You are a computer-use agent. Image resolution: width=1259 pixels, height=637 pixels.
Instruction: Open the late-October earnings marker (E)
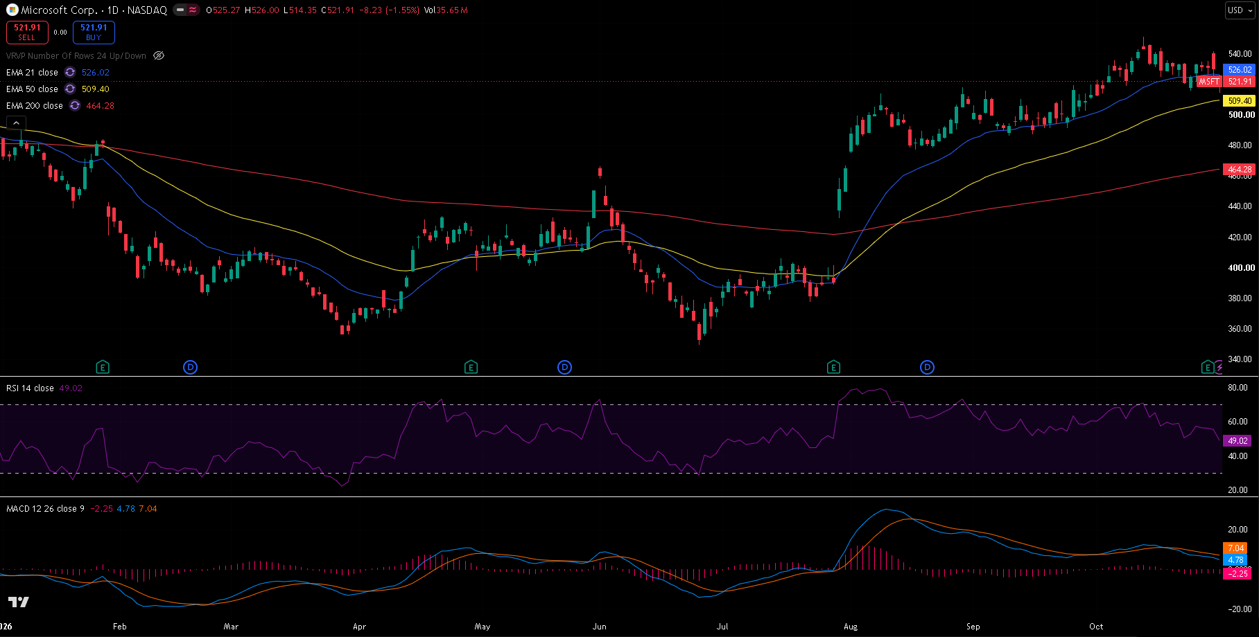coord(1208,367)
